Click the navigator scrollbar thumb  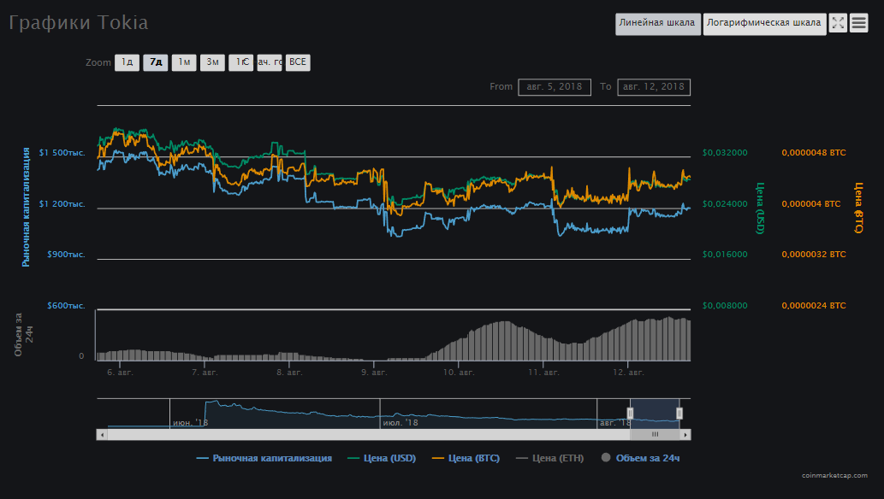tap(656, 435)
